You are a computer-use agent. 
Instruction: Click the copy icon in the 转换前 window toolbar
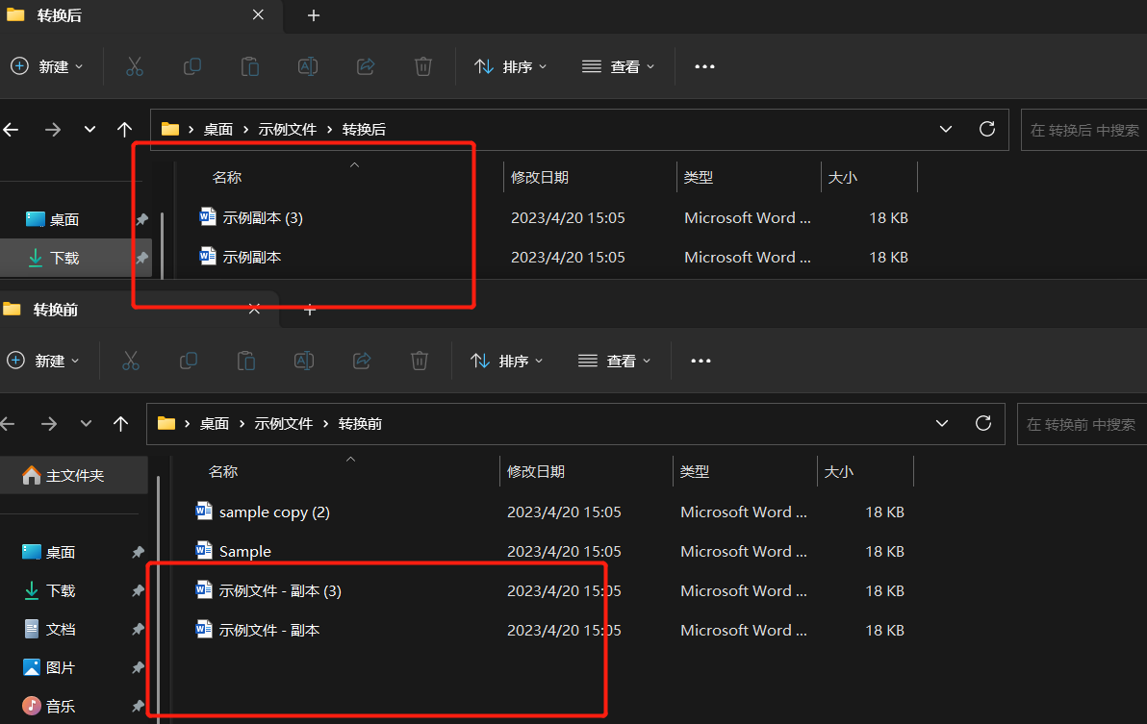pyautogui.click(x=189, y=361)
